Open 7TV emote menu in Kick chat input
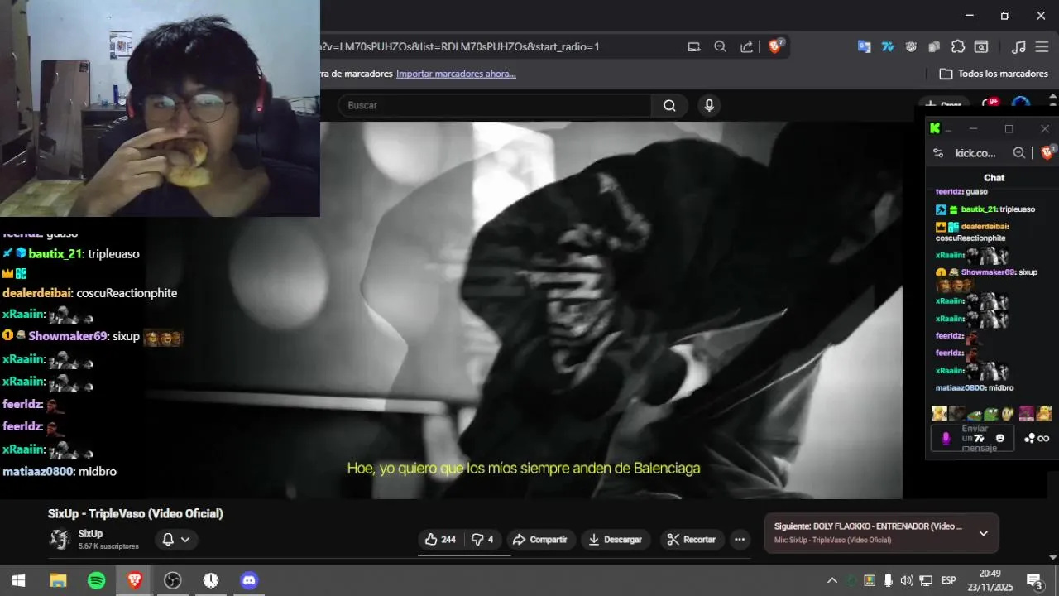 pos(980,439)
